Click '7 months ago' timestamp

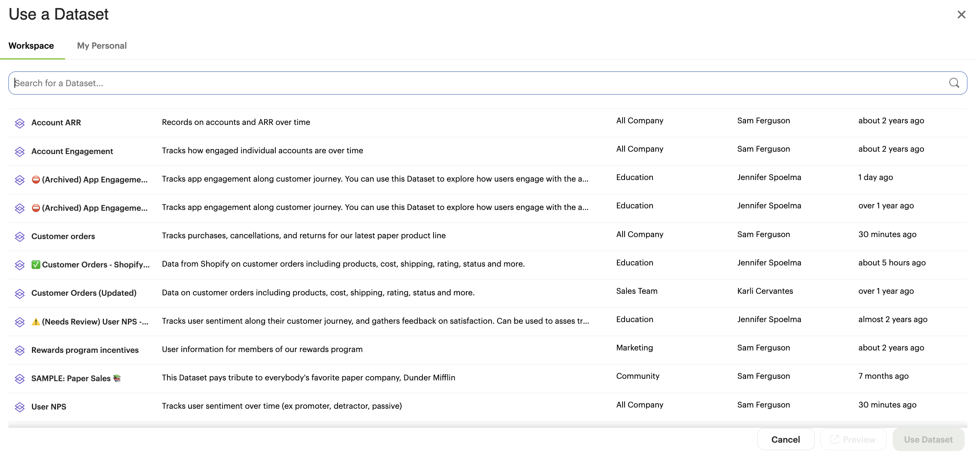883,376
